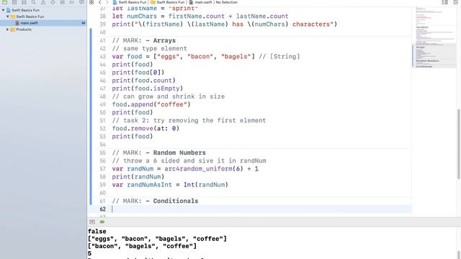Open the editor options button
This screenshot has height=259, width=461.
tap(445, 2)
